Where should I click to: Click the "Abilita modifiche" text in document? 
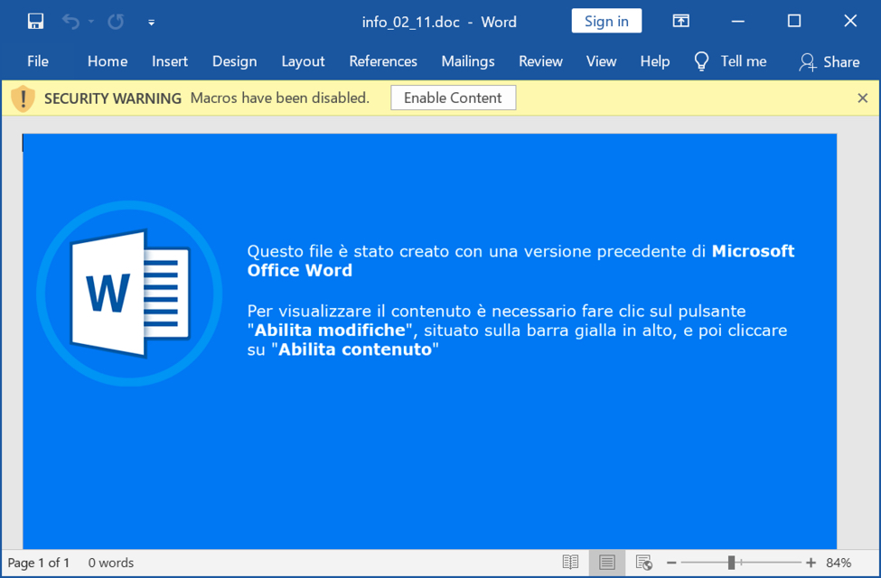[331, 331]
